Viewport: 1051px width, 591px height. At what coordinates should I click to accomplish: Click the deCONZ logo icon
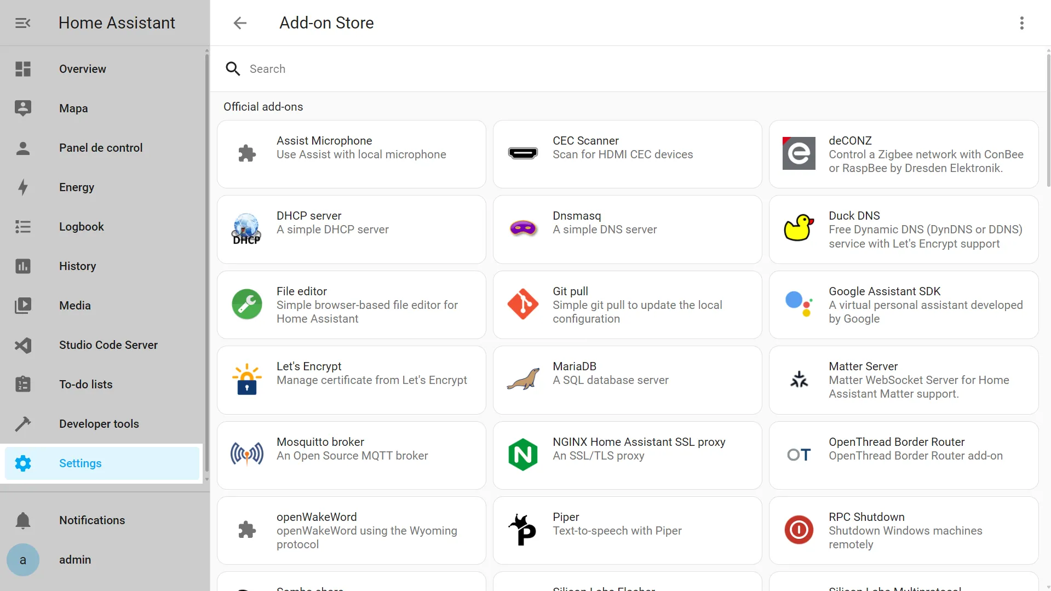[799, 153]
